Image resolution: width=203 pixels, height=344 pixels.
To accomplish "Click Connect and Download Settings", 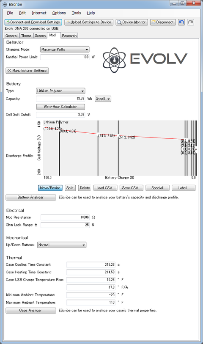I will click(x=33, y=22).
